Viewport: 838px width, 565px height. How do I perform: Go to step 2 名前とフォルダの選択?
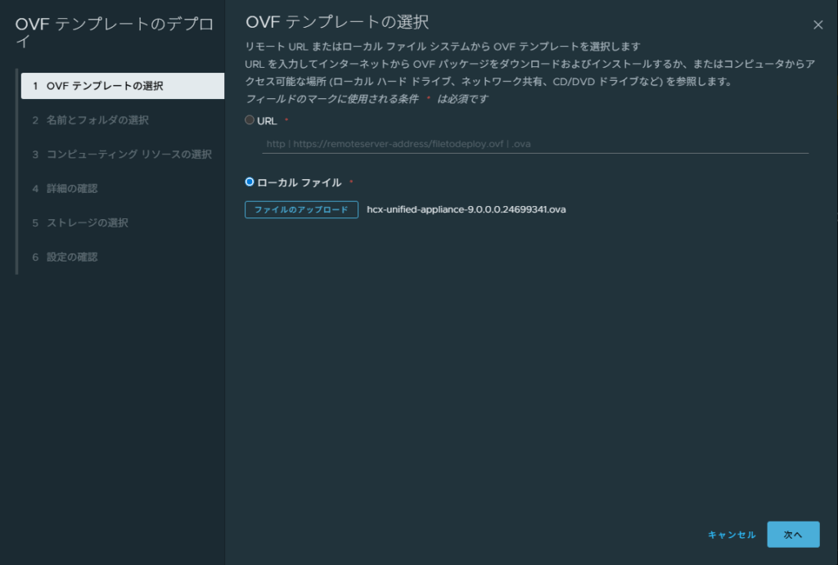point(97,120)
